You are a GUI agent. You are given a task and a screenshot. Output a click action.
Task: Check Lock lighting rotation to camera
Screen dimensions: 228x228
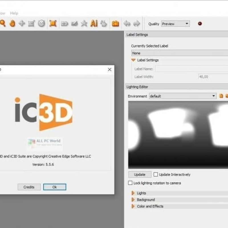[131, 183]
